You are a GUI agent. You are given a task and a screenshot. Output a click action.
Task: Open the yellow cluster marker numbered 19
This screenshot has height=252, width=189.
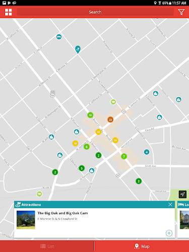(x=115, y=140)
